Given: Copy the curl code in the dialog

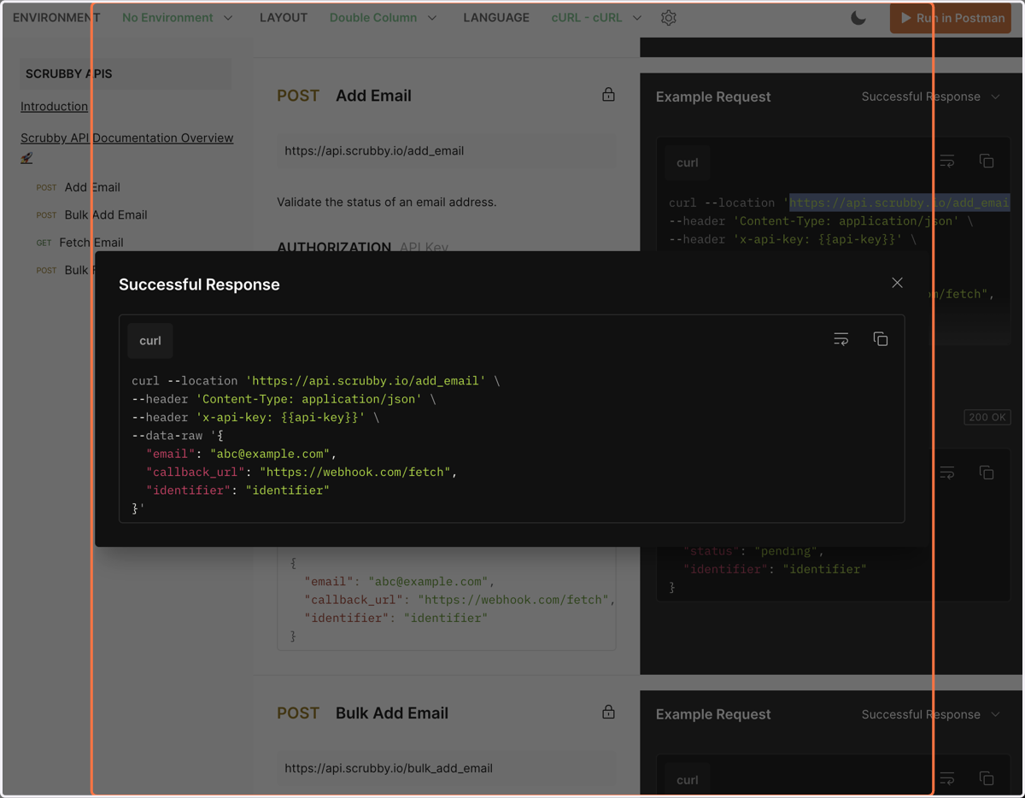Looking at the screenshot, I should click(x=881, y=339).
